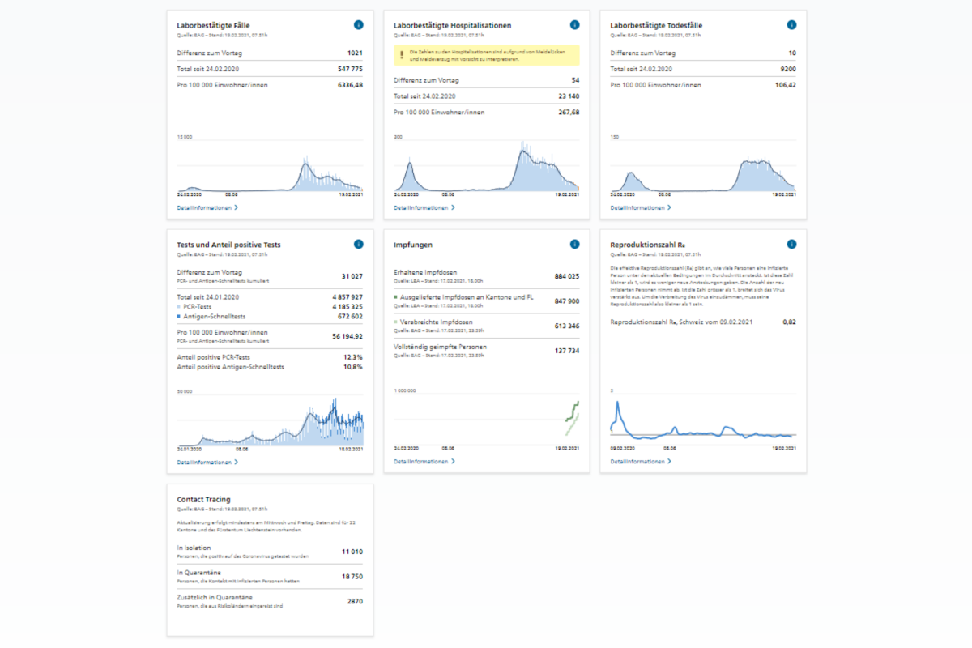This screenshot has height=648, width=972.
Task: Click the 'Impfungen' card title
Action: click(x=413, y=244)
